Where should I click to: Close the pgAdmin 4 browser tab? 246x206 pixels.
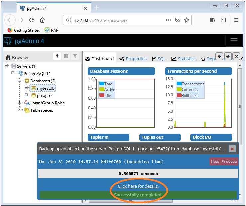coord(85,8)
